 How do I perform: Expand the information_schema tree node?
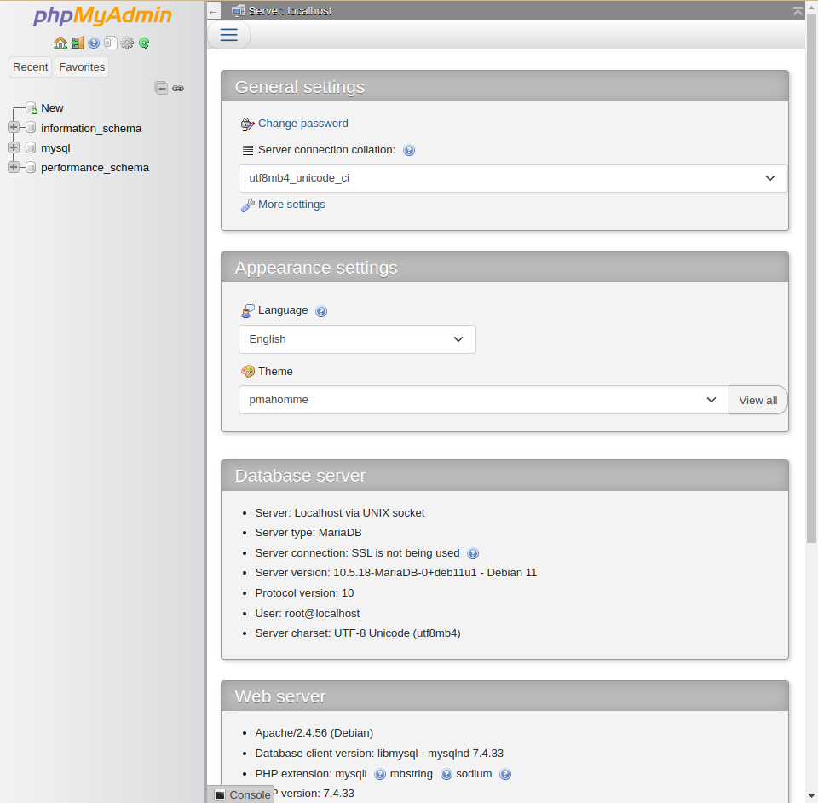14,127
